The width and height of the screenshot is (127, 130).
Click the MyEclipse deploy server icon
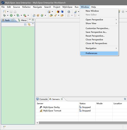tap(49, 12)
